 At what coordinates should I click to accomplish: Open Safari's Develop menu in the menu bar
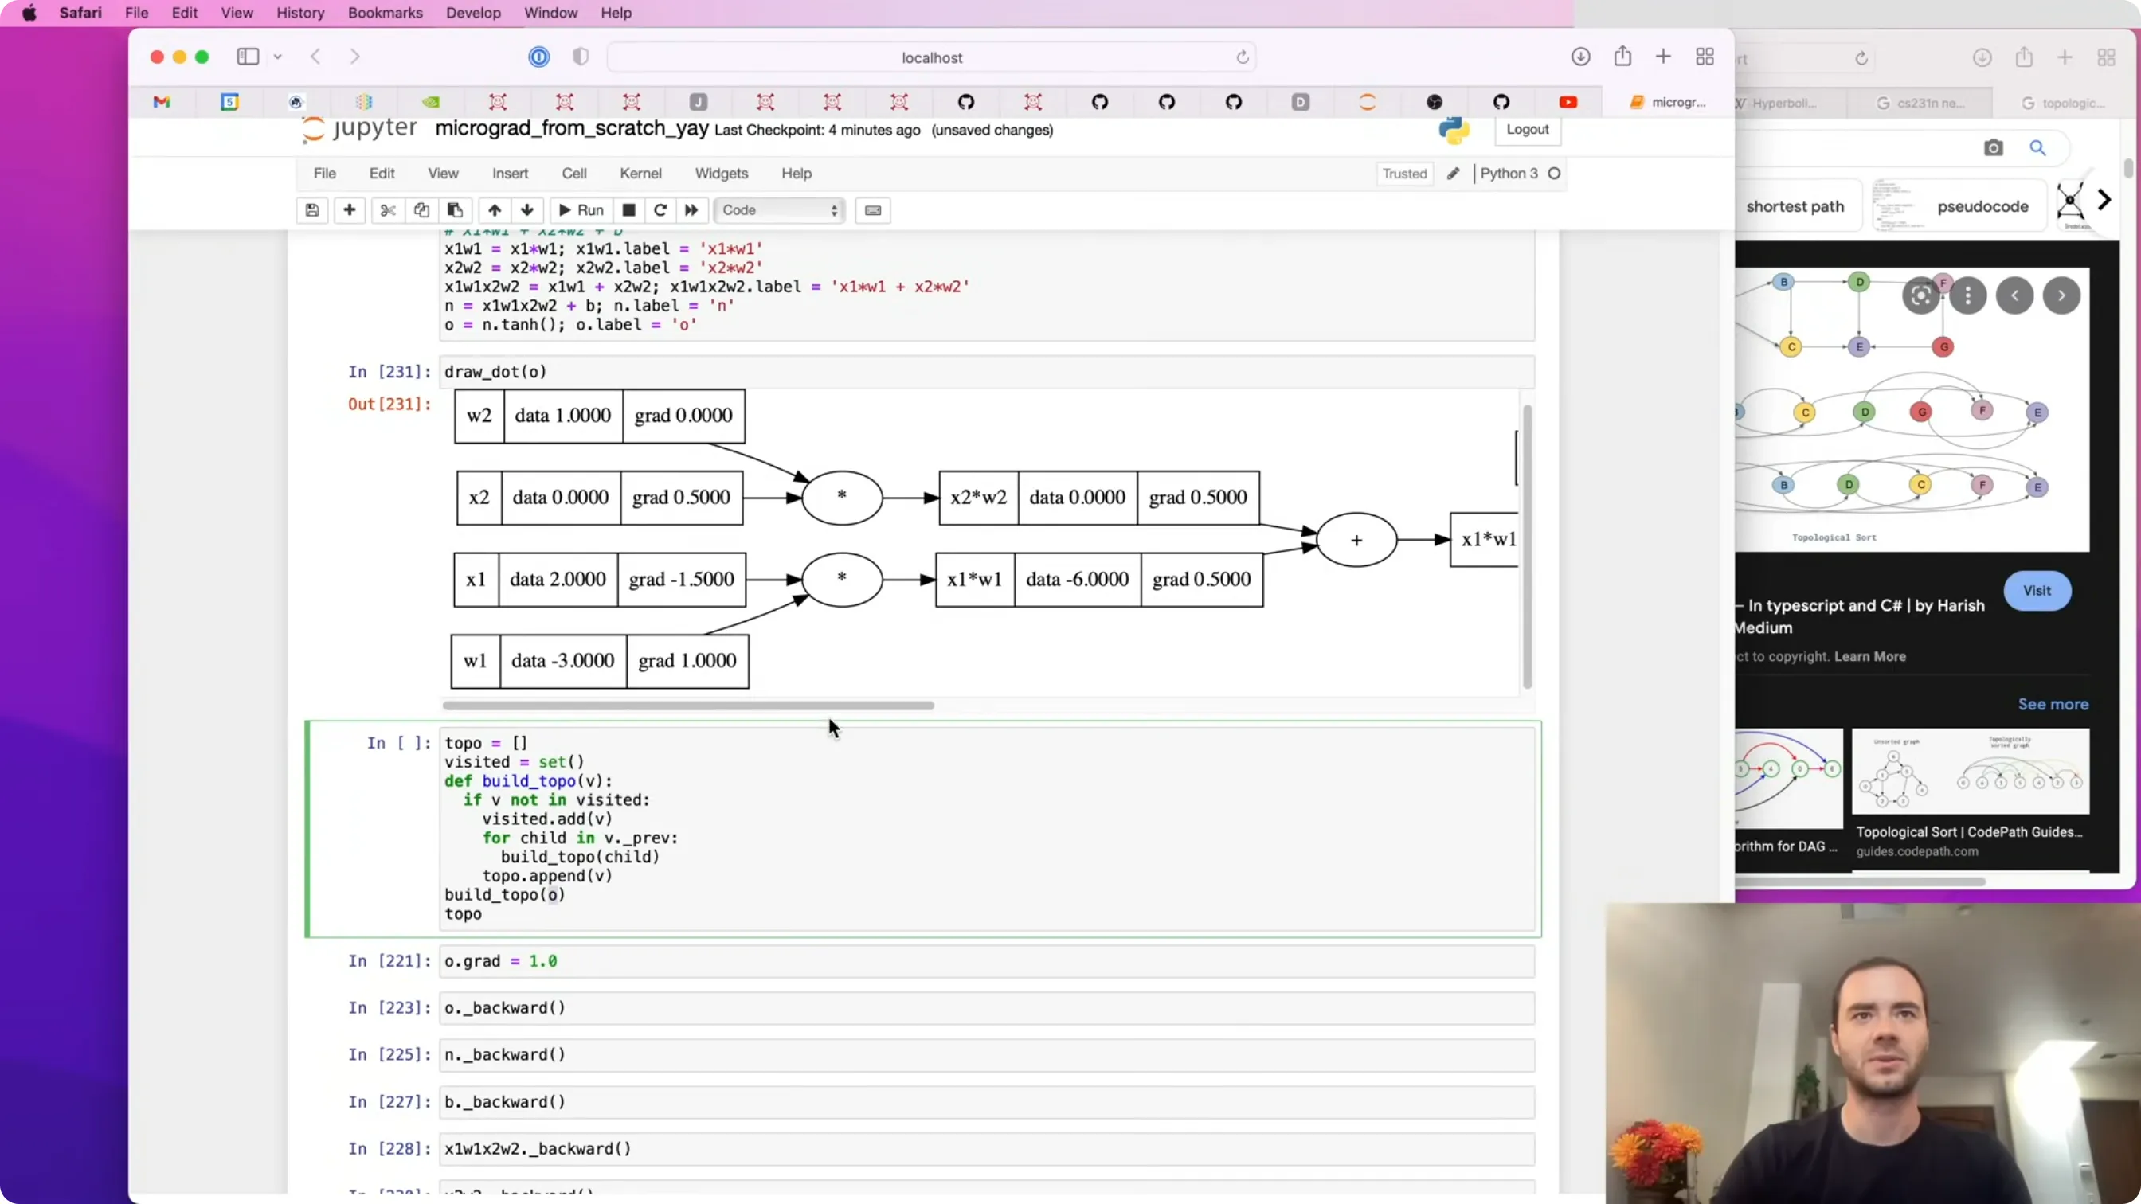click(473, 13)
